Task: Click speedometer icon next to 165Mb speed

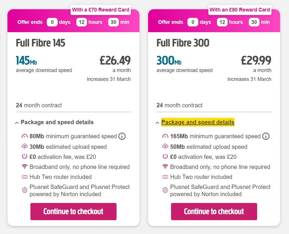Action: [165, 136]
